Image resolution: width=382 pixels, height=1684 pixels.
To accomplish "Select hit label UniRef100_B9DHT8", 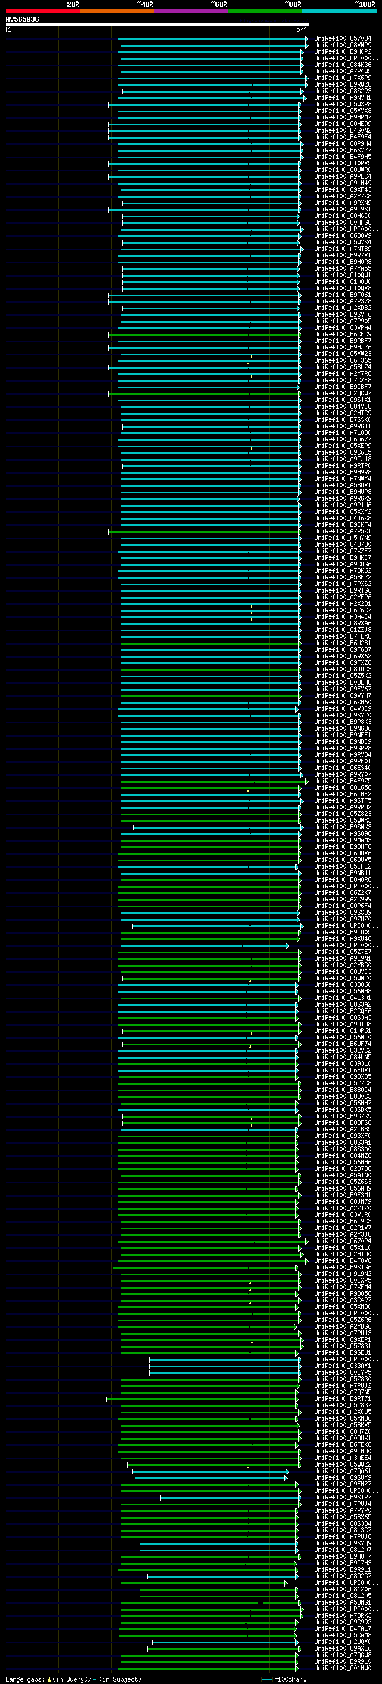I will pos(343,846).
